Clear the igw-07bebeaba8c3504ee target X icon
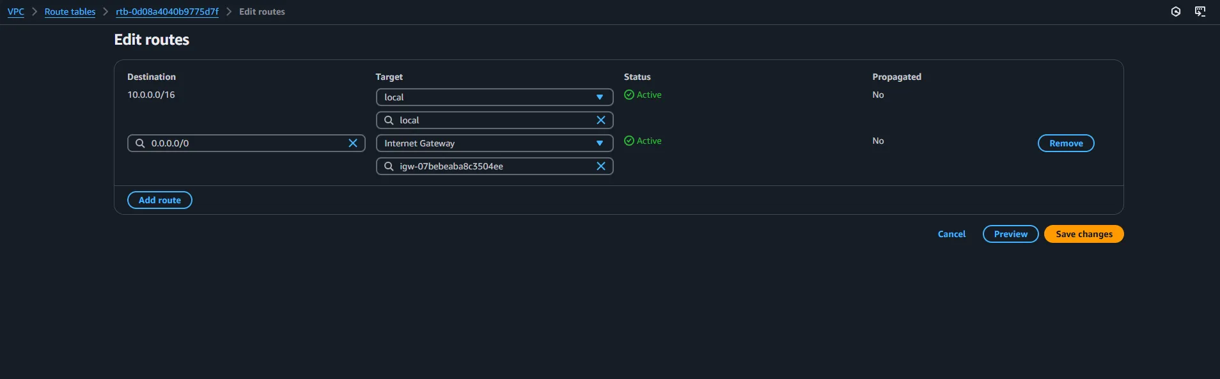The width and height of the screenshot is (1220, 379). pyautogui.click(x=600, y=166)
